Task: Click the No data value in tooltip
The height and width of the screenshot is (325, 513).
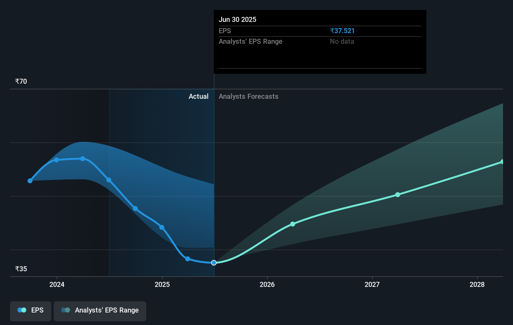Action: [x=342, y=42]
